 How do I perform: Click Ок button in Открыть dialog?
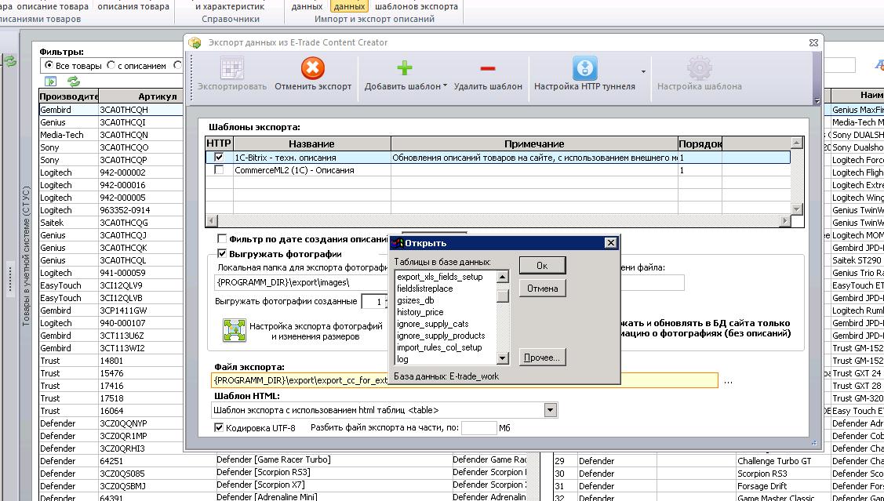coord(542,266)
